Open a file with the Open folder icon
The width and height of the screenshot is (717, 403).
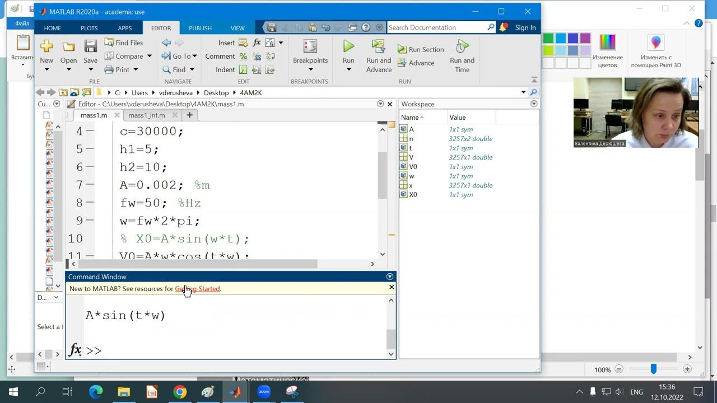[x=68, y=46]
